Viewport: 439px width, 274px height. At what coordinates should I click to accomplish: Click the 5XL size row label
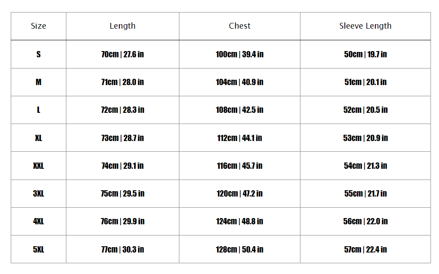pyautogui.click(x=39, y=249)
